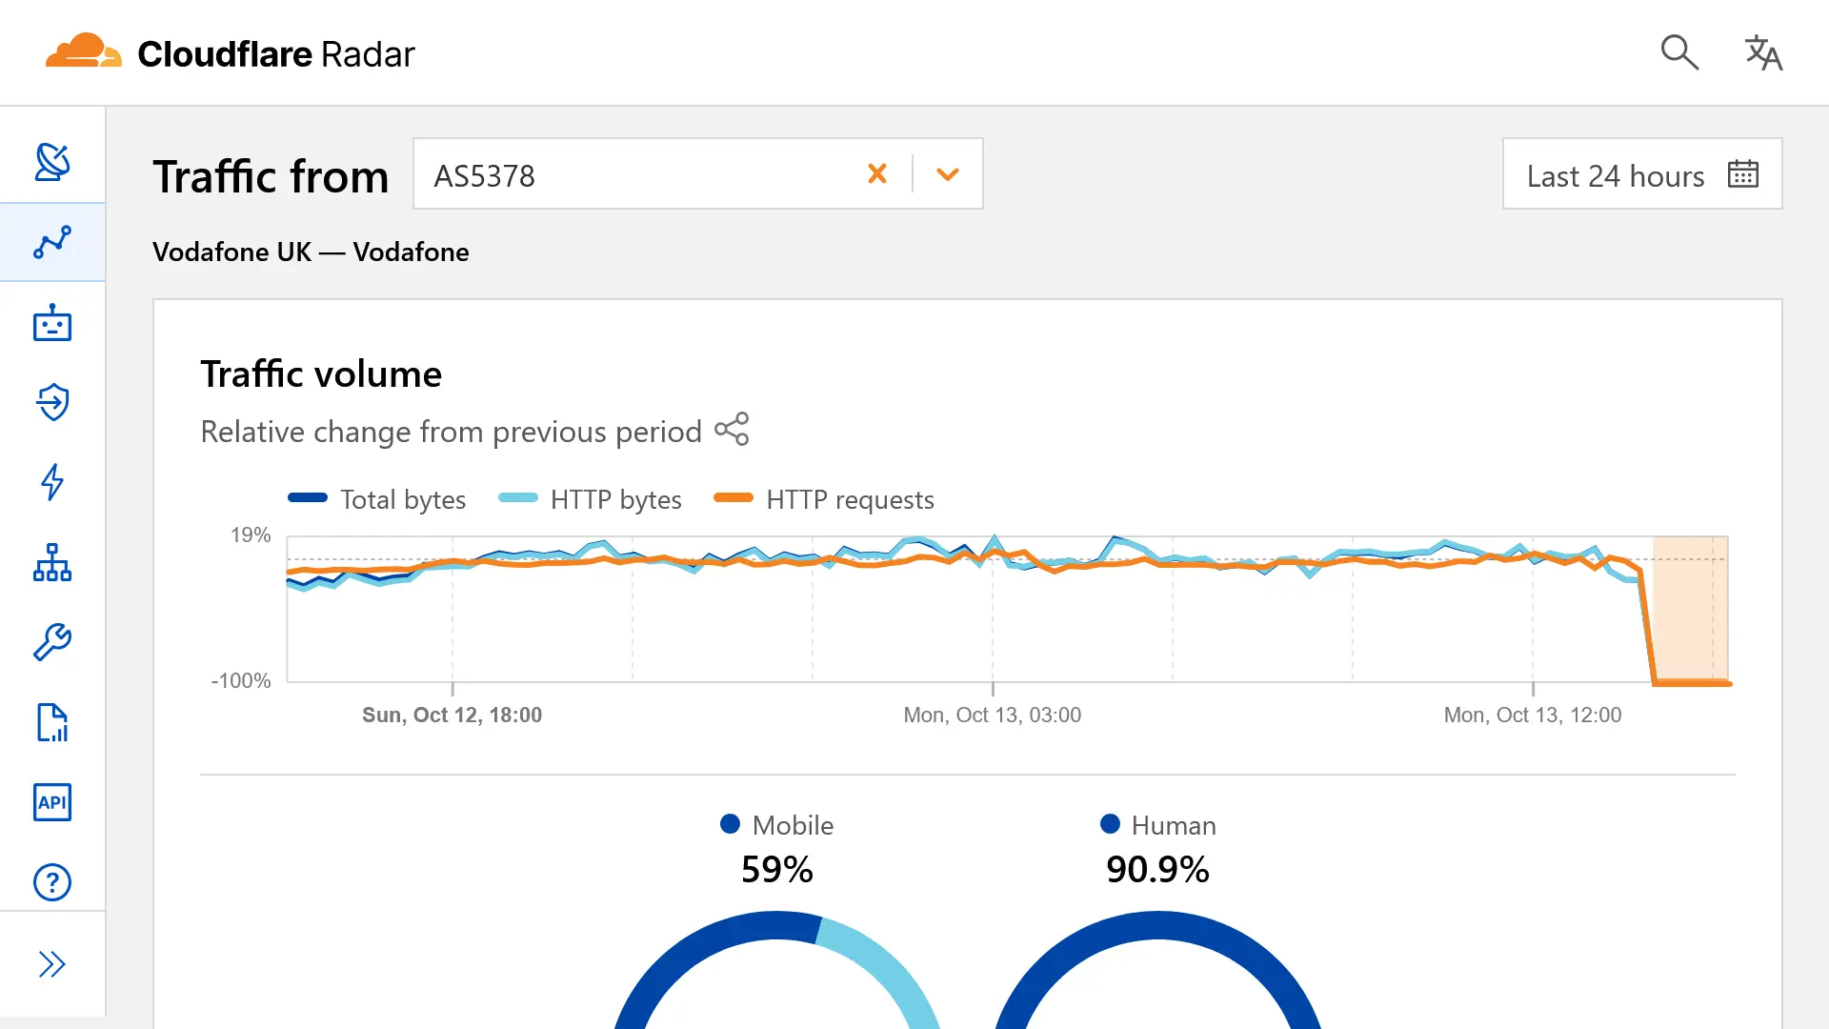
Task: Clear AS5378 filter with the X
Action: pos(877,174)
